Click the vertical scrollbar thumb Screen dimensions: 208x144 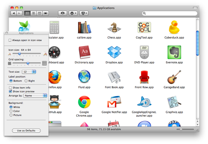click(x=198, y=43)
